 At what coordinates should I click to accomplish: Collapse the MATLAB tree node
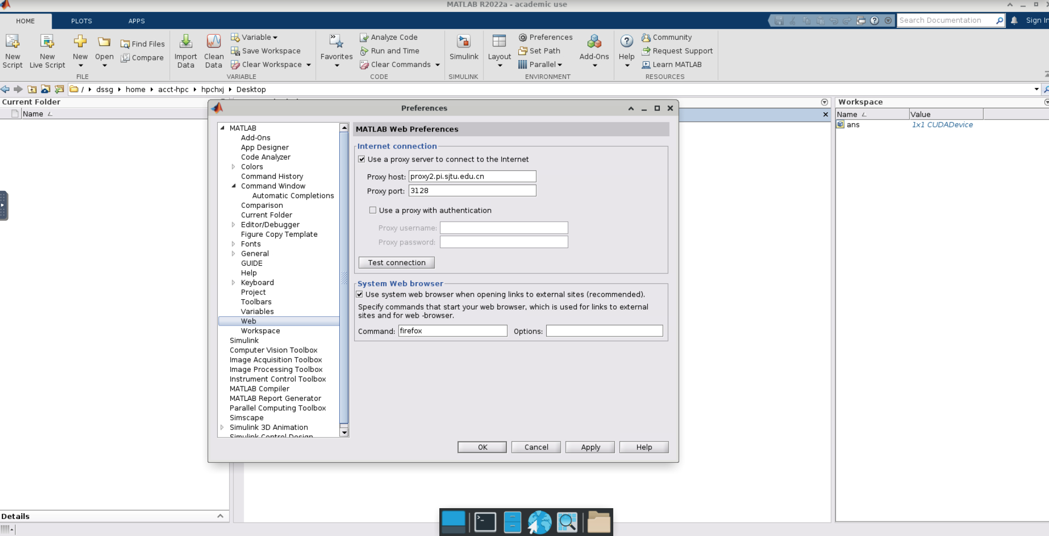(x=222, y=128)
